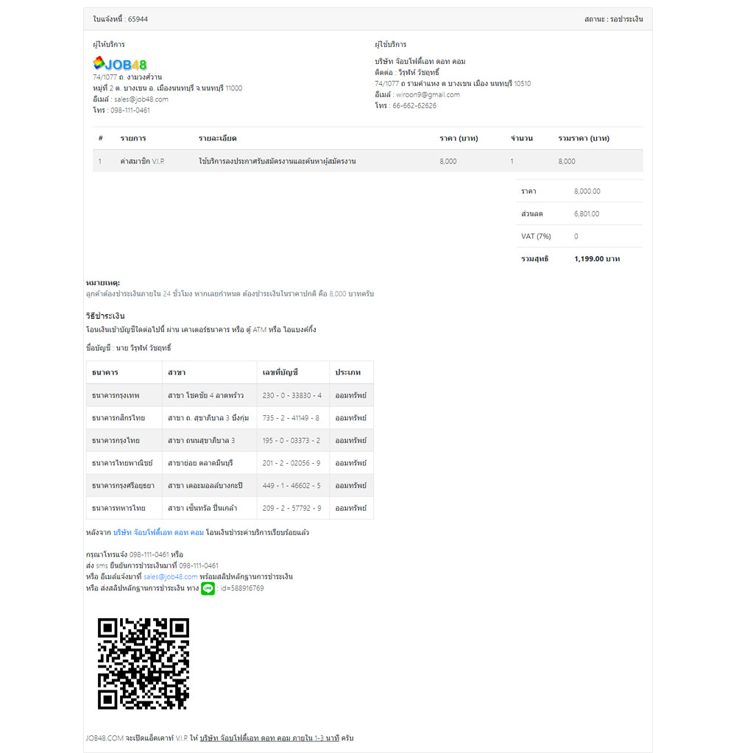Click the QR code image

coord(144,663)
